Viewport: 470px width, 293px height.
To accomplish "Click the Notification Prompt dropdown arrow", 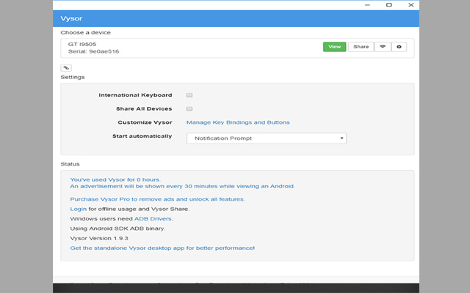I will pos(341,138).
